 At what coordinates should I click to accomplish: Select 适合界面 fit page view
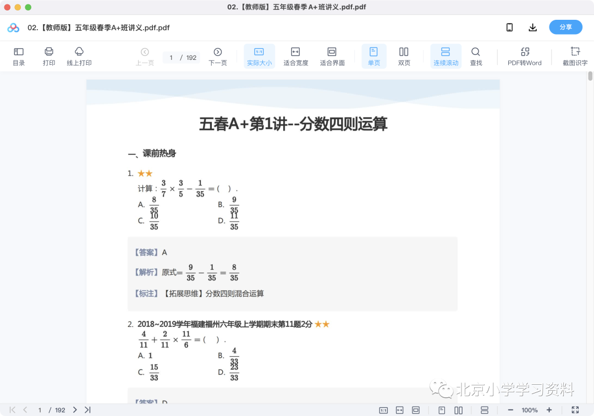click(332, 57)
